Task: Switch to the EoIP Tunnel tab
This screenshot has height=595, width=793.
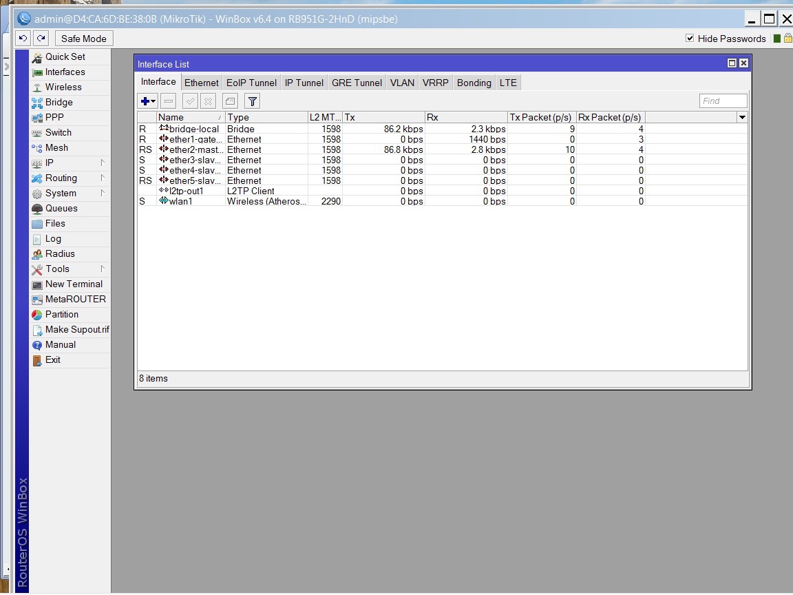Action: pyautogui.click(x=251, y=83)
